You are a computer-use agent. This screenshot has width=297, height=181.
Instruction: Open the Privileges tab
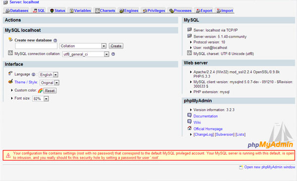point(154,10)
